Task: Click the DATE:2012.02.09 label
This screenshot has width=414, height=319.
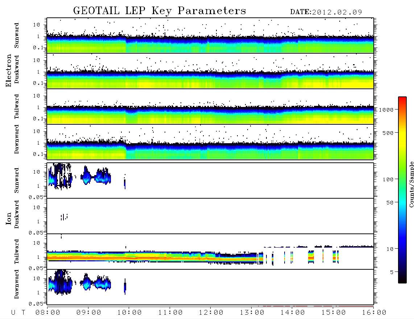Action: pos(326,12)
